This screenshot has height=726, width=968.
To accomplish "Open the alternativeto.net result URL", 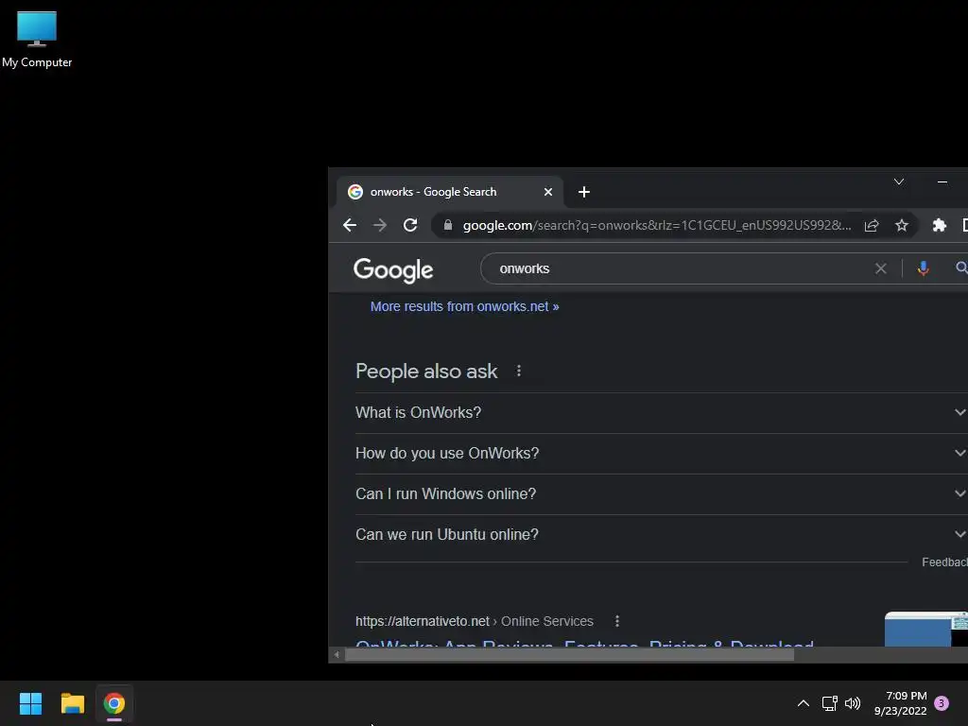I will point(475,621).
